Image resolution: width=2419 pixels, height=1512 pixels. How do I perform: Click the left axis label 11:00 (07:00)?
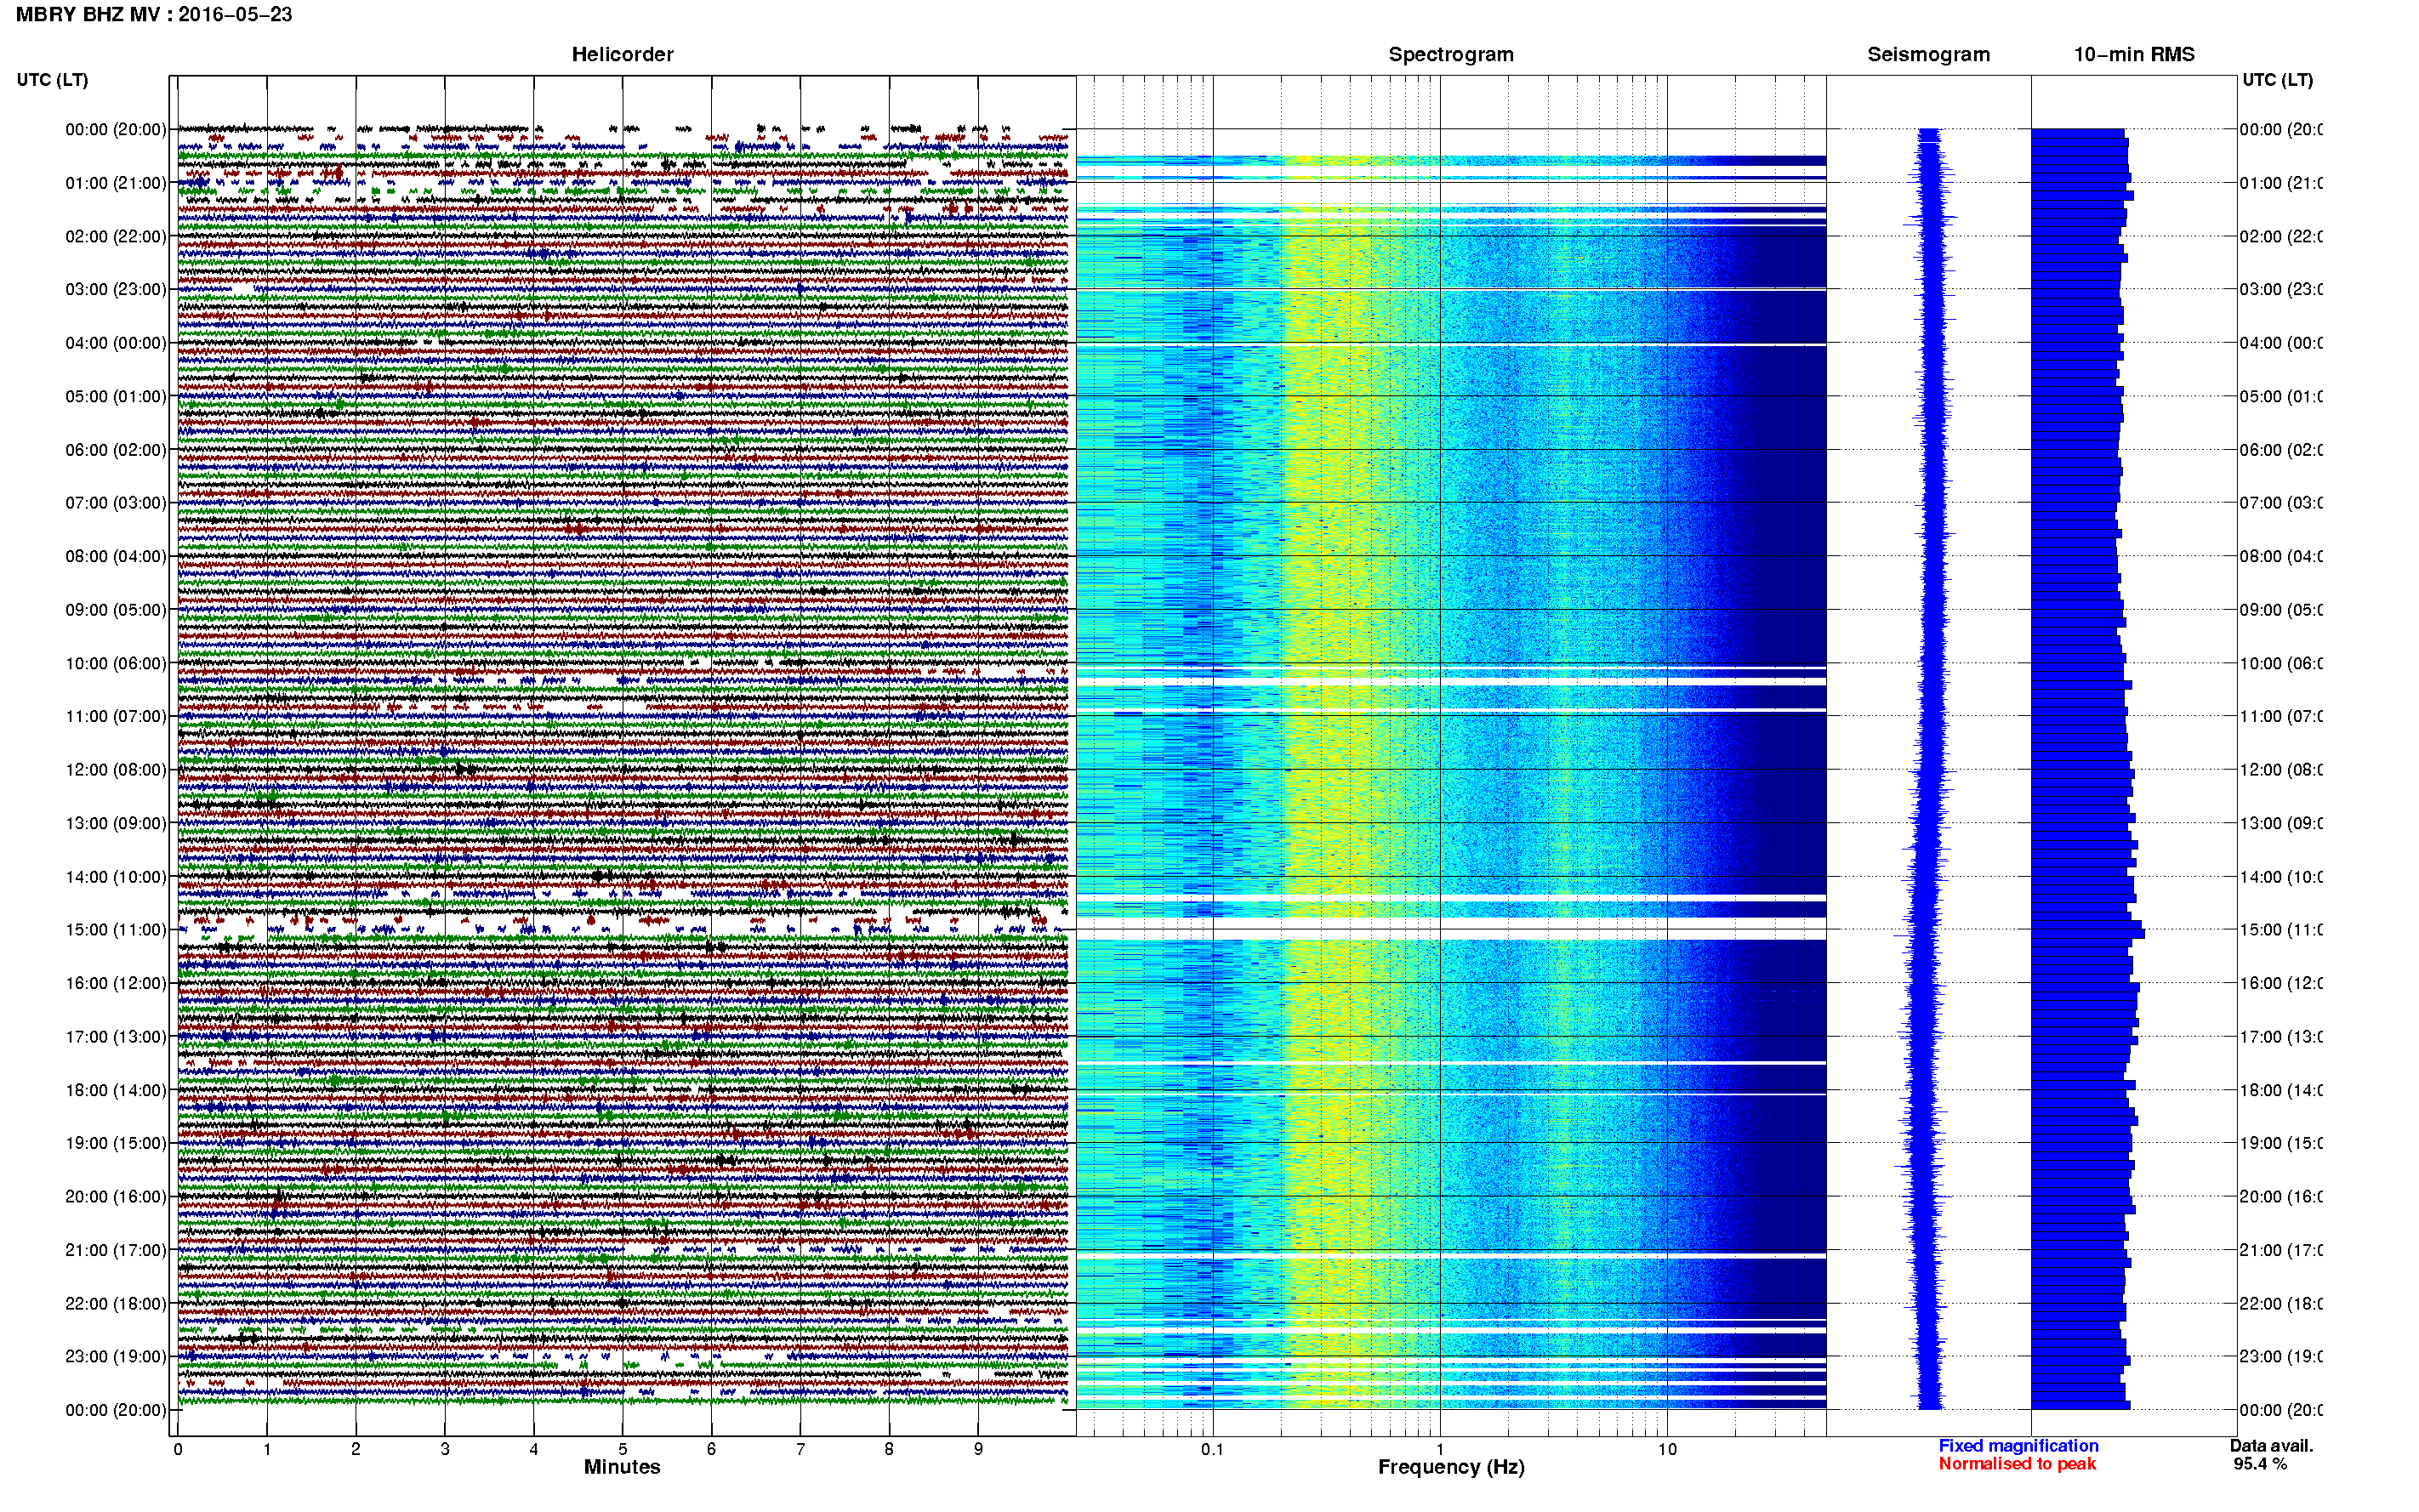tap(116, 716)
